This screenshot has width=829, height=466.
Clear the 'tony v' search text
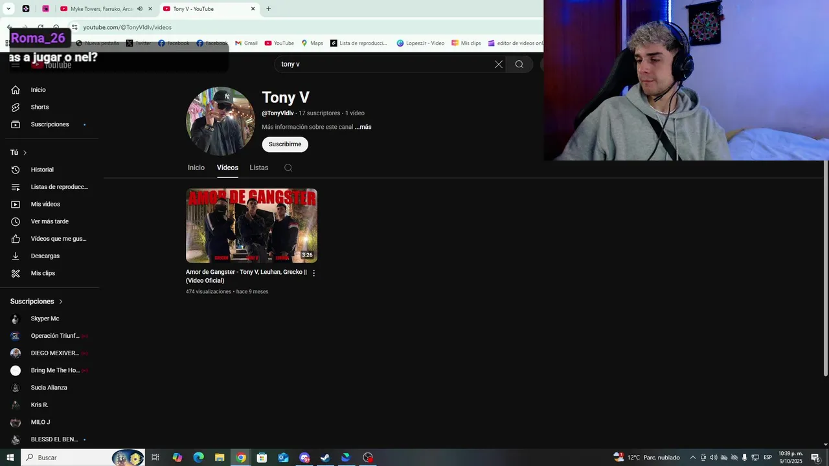click(498, 64)
